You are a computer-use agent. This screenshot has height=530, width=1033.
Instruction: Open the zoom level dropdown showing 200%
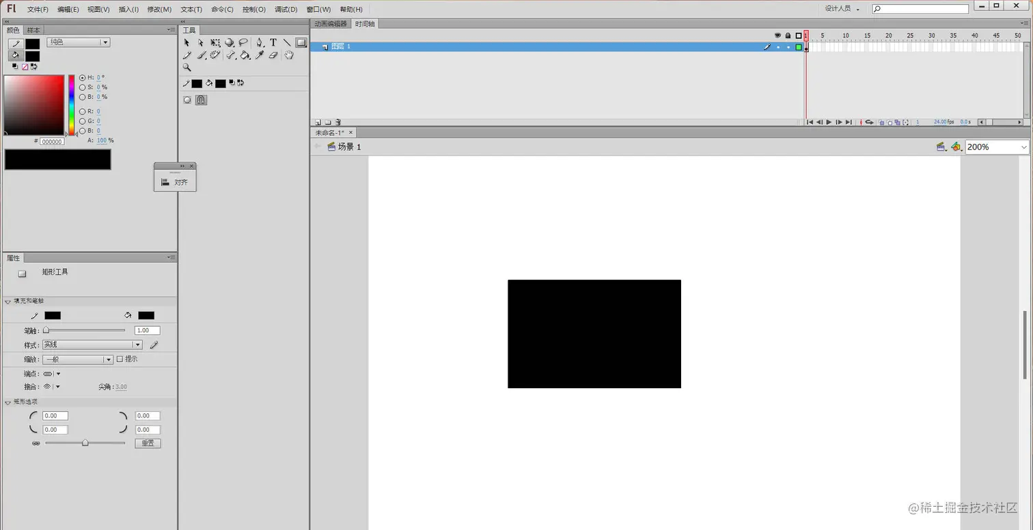pyautogui.click(x=995, y=147)
